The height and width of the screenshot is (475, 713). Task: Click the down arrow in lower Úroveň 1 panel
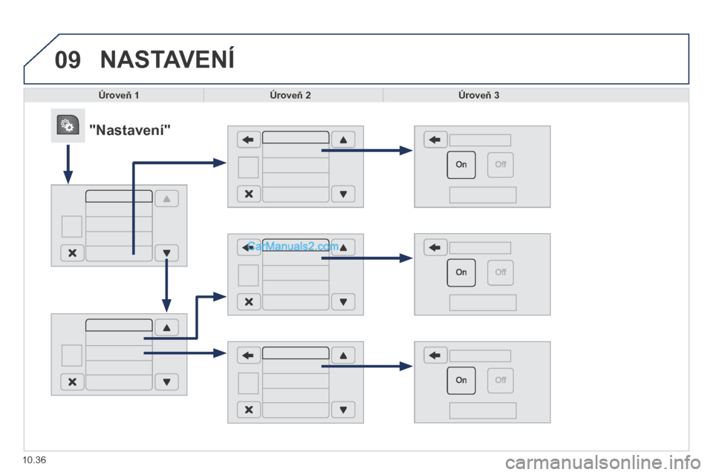(x=167, y=381)
